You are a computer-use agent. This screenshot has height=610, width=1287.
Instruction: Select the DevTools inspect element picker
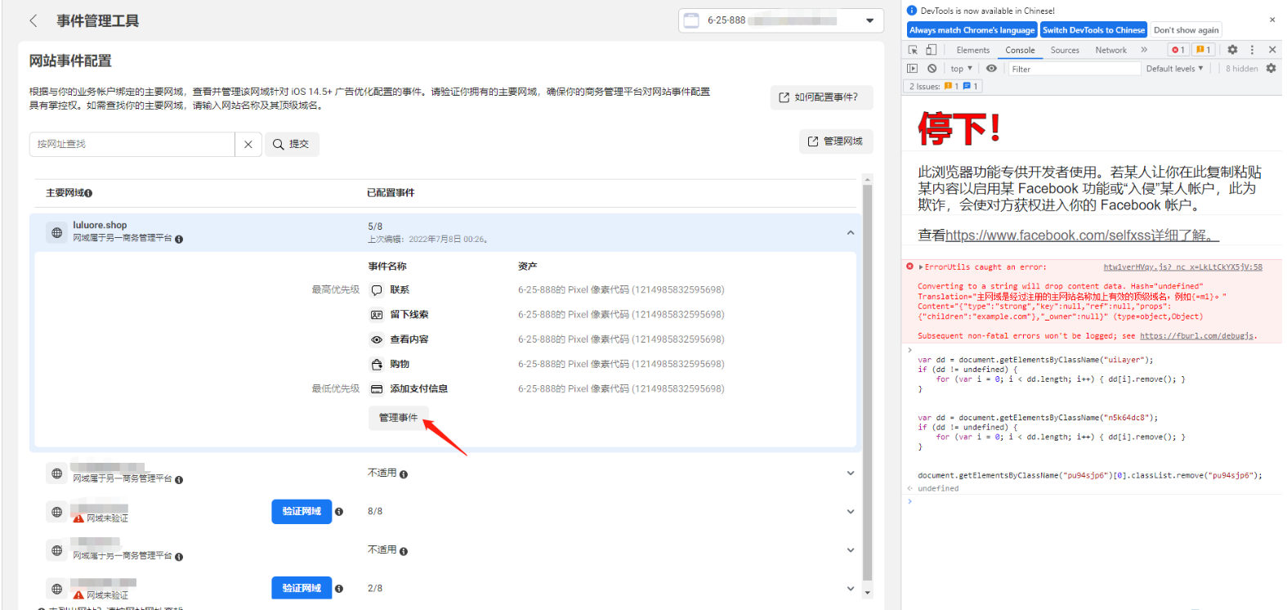913,50
